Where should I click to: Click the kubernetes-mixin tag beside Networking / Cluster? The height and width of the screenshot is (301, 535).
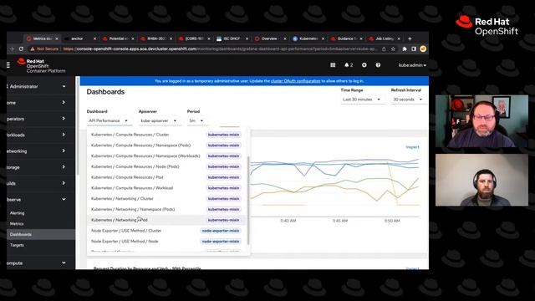pos(223,199)
